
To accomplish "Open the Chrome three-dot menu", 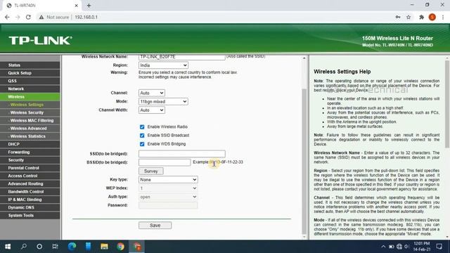I will pyautogui.click(x=443, y=17).
